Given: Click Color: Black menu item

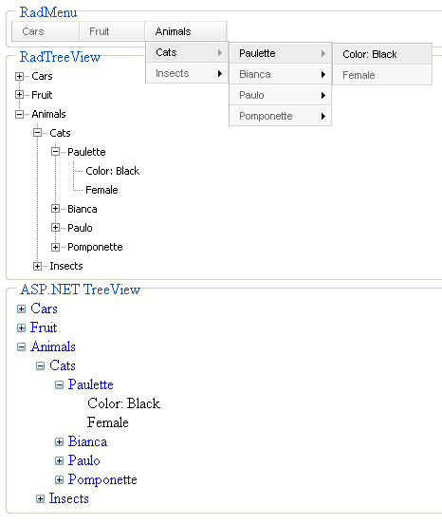Looking at the screenshot, I should point(382,54).
